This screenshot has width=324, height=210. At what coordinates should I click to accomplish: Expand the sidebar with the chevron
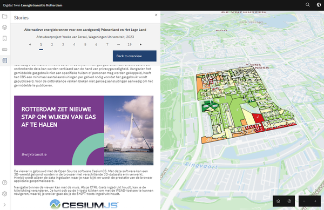(4, 205)
